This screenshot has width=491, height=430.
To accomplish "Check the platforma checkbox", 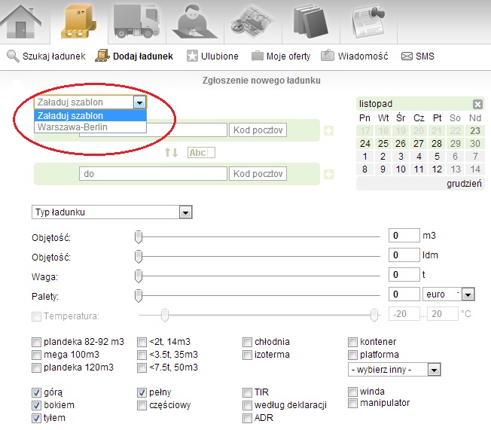I will point(352,355).
